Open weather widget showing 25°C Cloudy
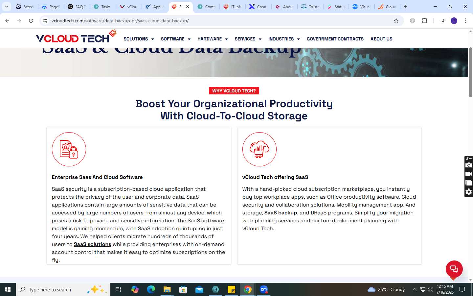 386,289
